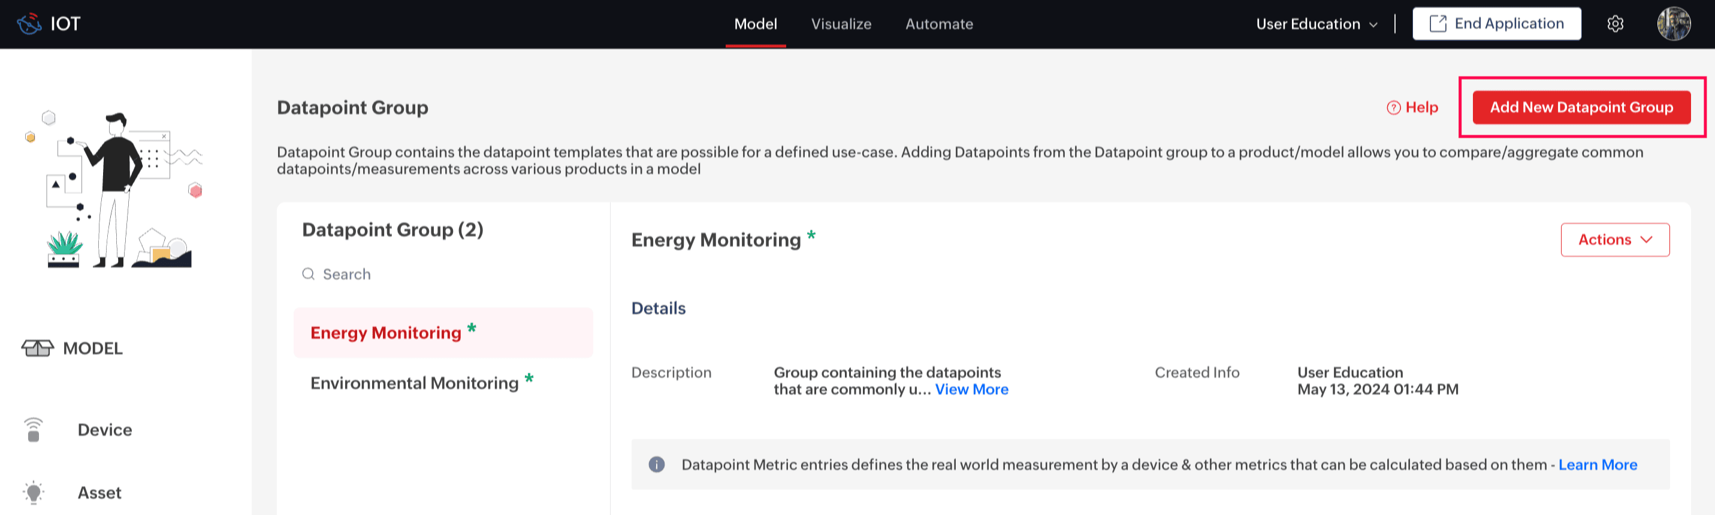Open settings gear icon
1715x515 pixels.
coord(1615,24)
